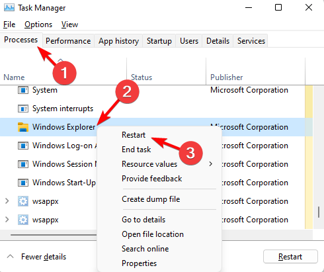The height and width of the screenshot is (272, 324).
Task: Click the vertical scrollbar thumb
Action: tap(319, 212)
